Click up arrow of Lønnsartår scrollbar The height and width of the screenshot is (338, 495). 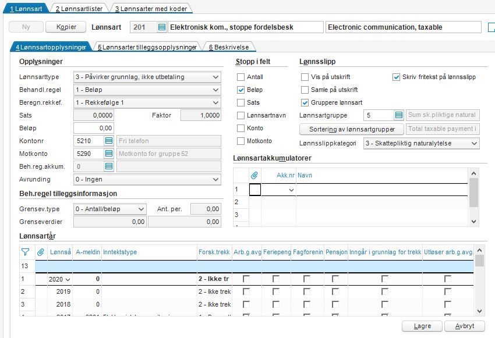coord(479,250)
